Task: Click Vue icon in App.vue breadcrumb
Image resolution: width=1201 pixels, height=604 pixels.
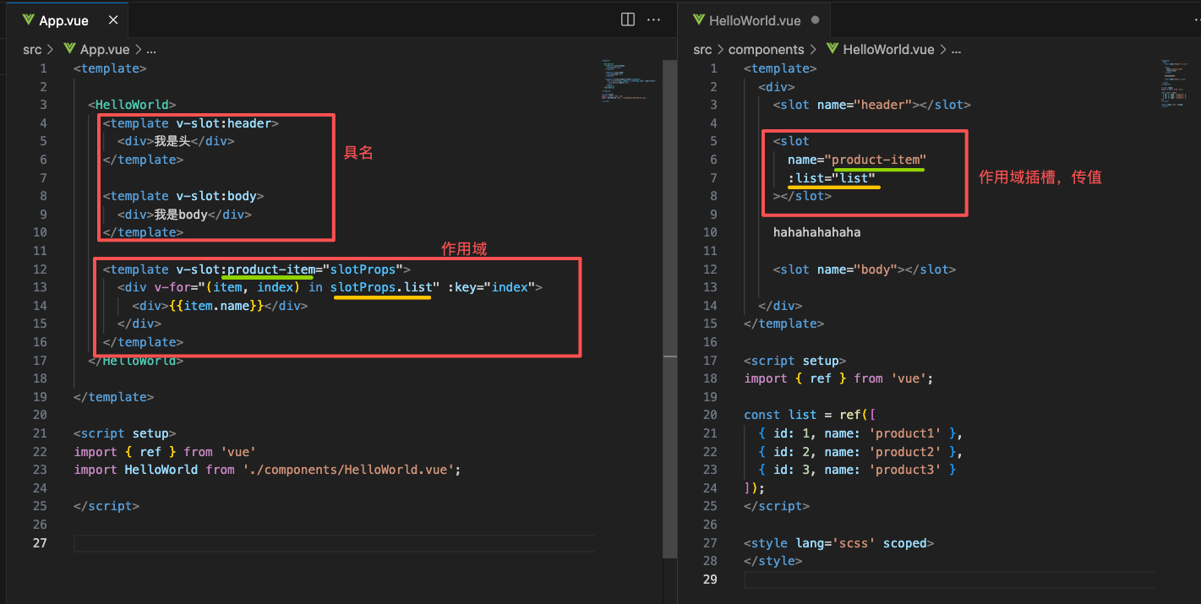Action: [69, 50]
